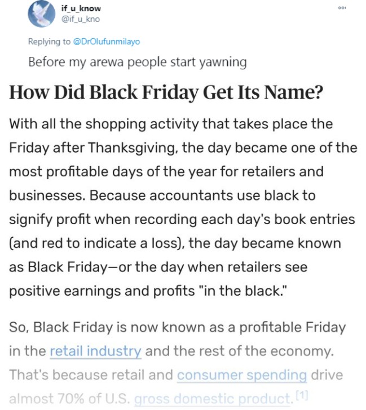Viewport: 366px width, 410px height.
Task: Click the '(and red to indicate a loss)' text
Action: point(95,243)
